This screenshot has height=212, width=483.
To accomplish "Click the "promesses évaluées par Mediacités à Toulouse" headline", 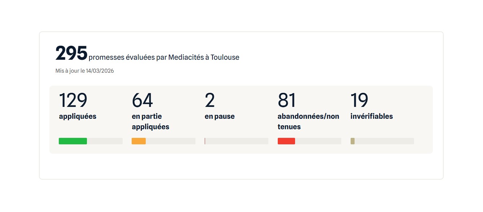I will pos(164,57).
